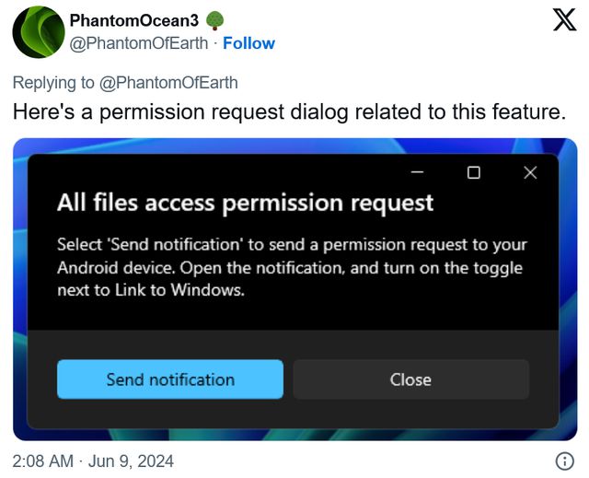Open the tweet info icon

tap(565, 461)
